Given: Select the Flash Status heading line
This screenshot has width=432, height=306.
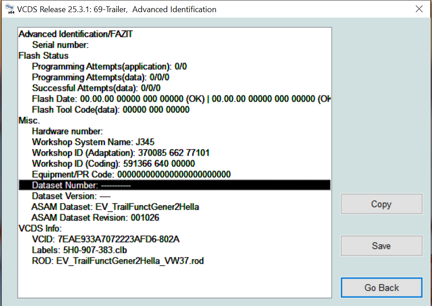Looking at the screenshot, I should (x=175, y=56).
